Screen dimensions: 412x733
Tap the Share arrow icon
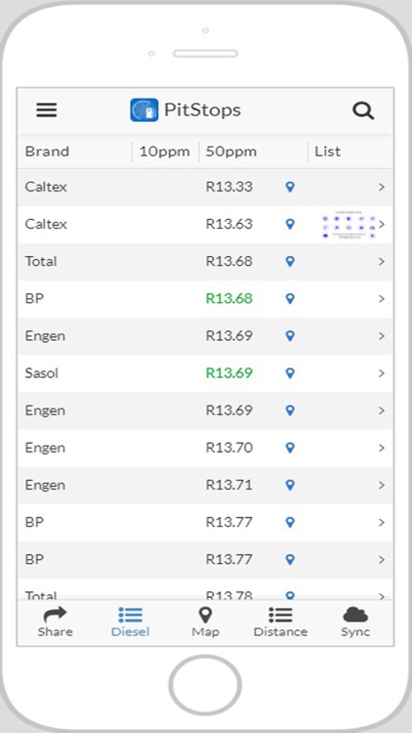tap(55, 614)
